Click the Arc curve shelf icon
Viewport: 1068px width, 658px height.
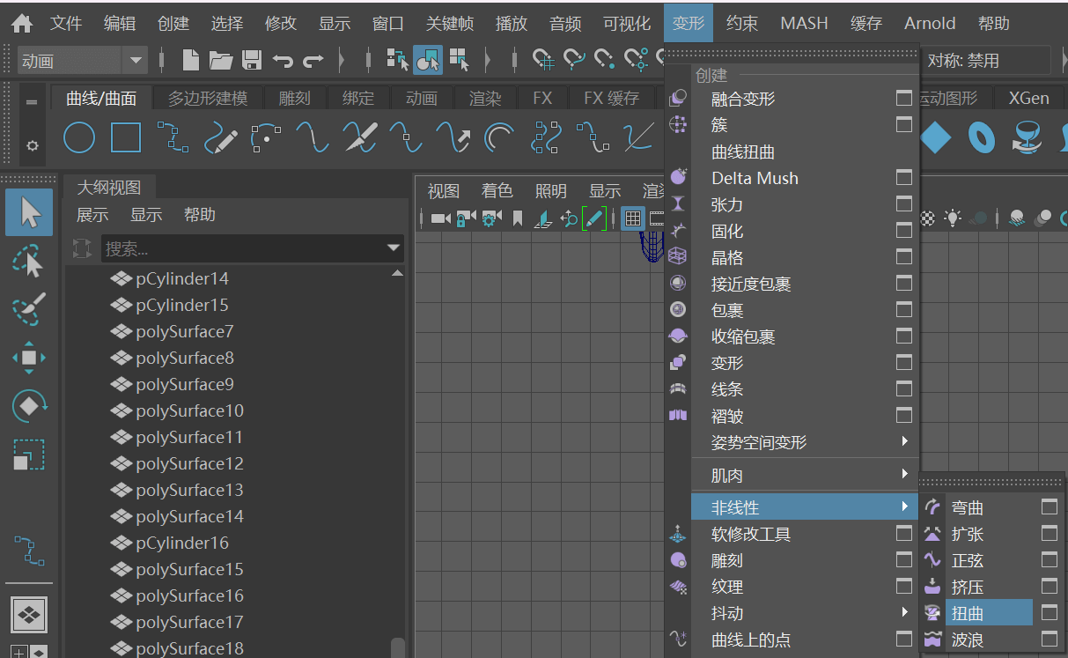tap(501, 137)
